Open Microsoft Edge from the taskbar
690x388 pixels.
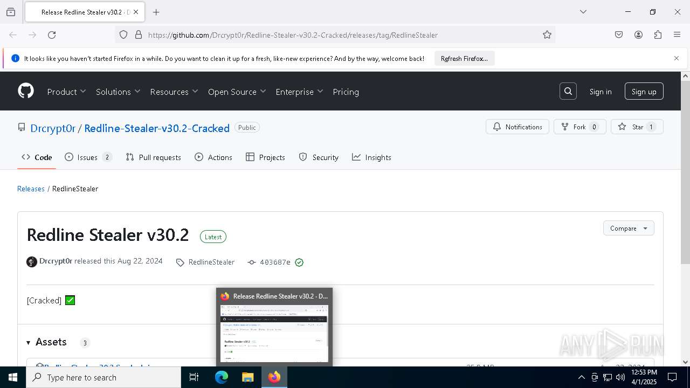coord(222,378)
